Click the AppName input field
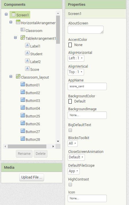This screenshot has width=129, height=205. [87, 86]
